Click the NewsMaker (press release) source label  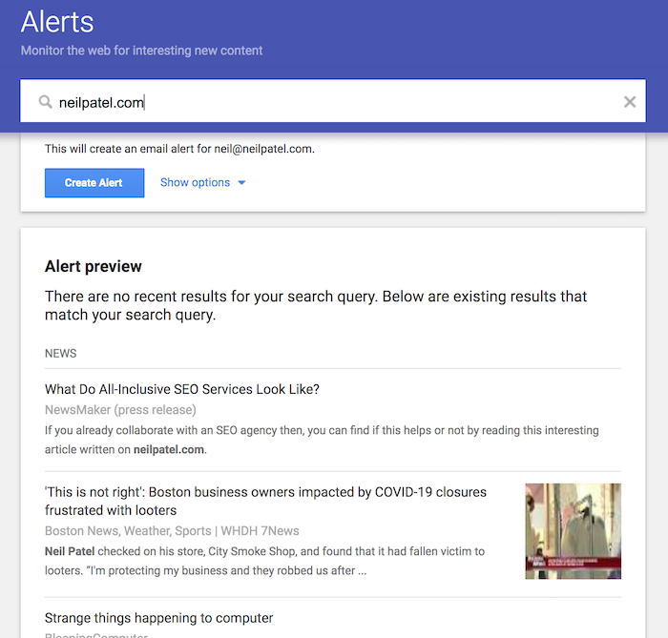(x=120, y=410)
